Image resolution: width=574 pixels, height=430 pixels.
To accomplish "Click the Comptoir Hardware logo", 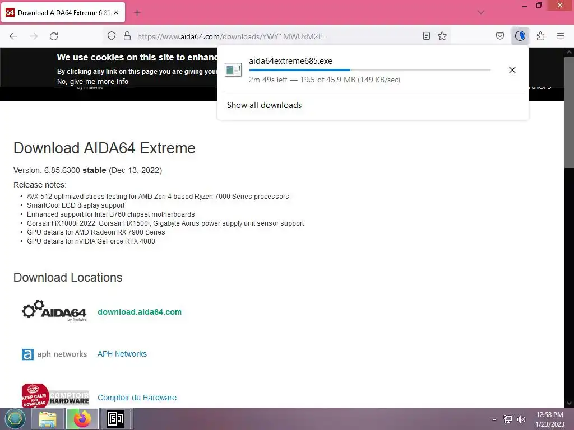I will point(55,395).
